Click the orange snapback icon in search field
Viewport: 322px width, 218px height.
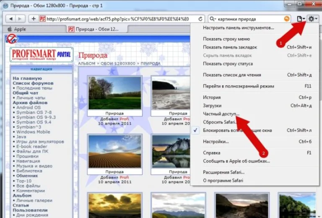(287, 19)
